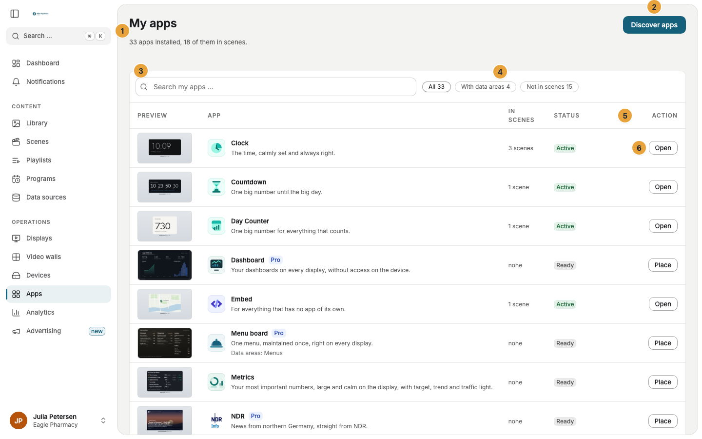Image resolution: width=702 pixels, height=439 pixels.
Task: Click the Discover apps button
Action: pyautogui.click(x=654, y=25)
